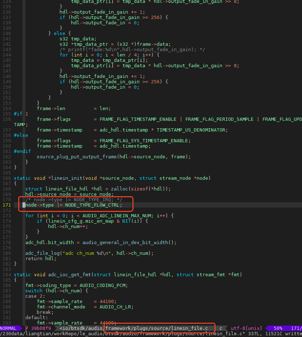This screenshot has width=302, height=337.
Task: Click NODE_TYPE_FLOW_CTRL on line 171
Action: click(x=92, y=205)
